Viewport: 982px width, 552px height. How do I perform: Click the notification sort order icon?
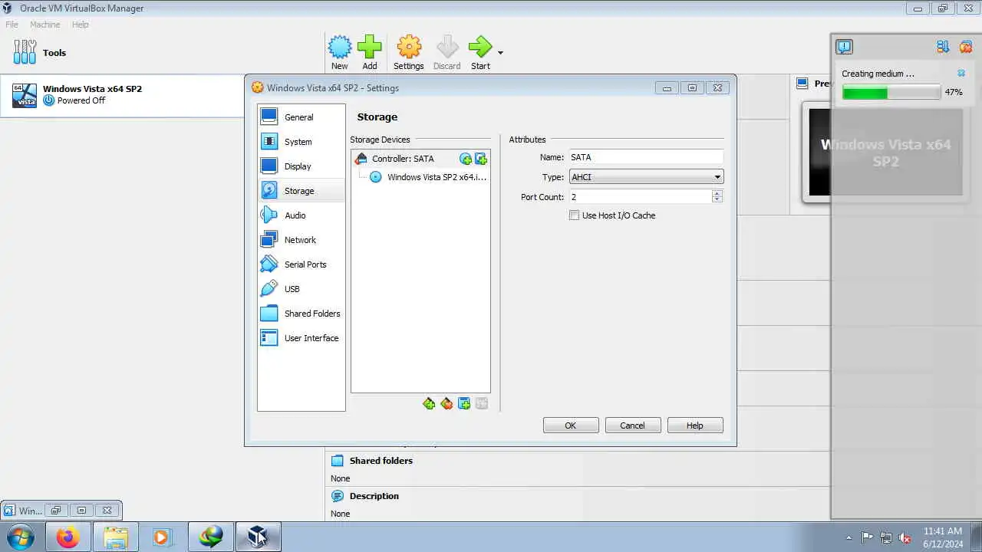943,47
